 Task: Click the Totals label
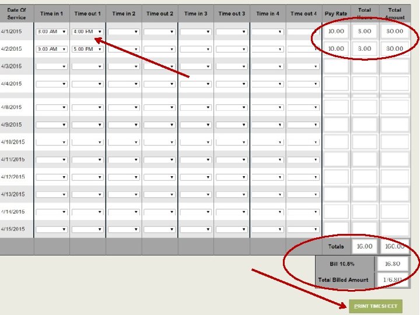click(x=336, y=246)
